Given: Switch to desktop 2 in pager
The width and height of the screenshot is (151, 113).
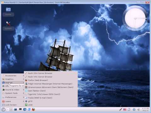Looking at the screenshot, I should (11, 110).
